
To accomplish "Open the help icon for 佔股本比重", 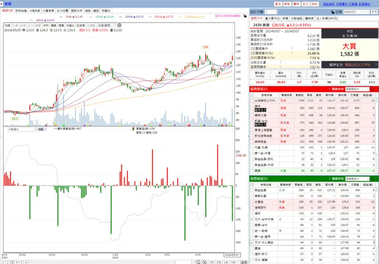I will (280, 62).
